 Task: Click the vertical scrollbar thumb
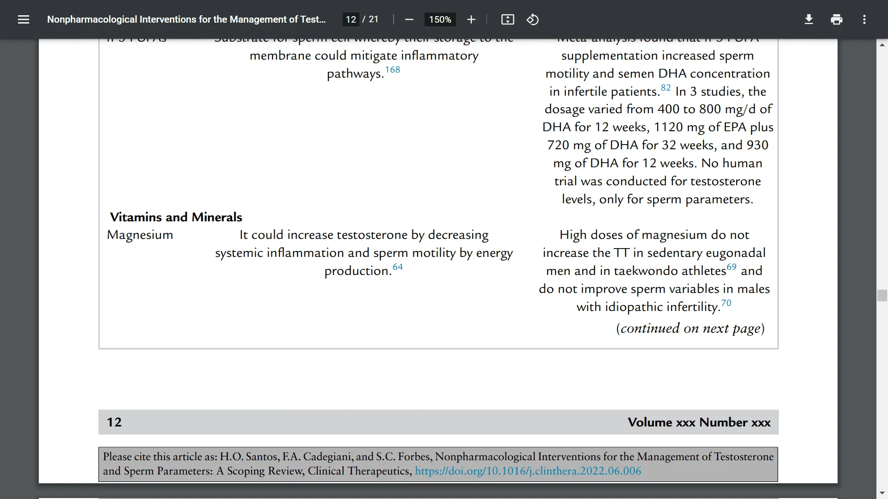(882, 295)
